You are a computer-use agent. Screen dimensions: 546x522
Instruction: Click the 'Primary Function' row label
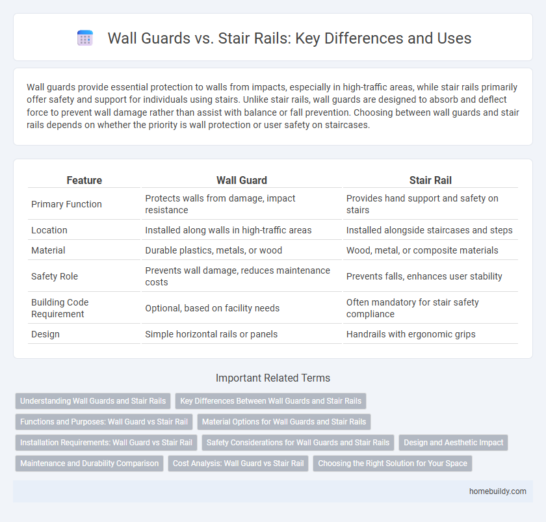[66, 204]
